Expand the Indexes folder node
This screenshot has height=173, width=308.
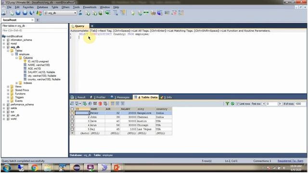(x=17, y=83)
